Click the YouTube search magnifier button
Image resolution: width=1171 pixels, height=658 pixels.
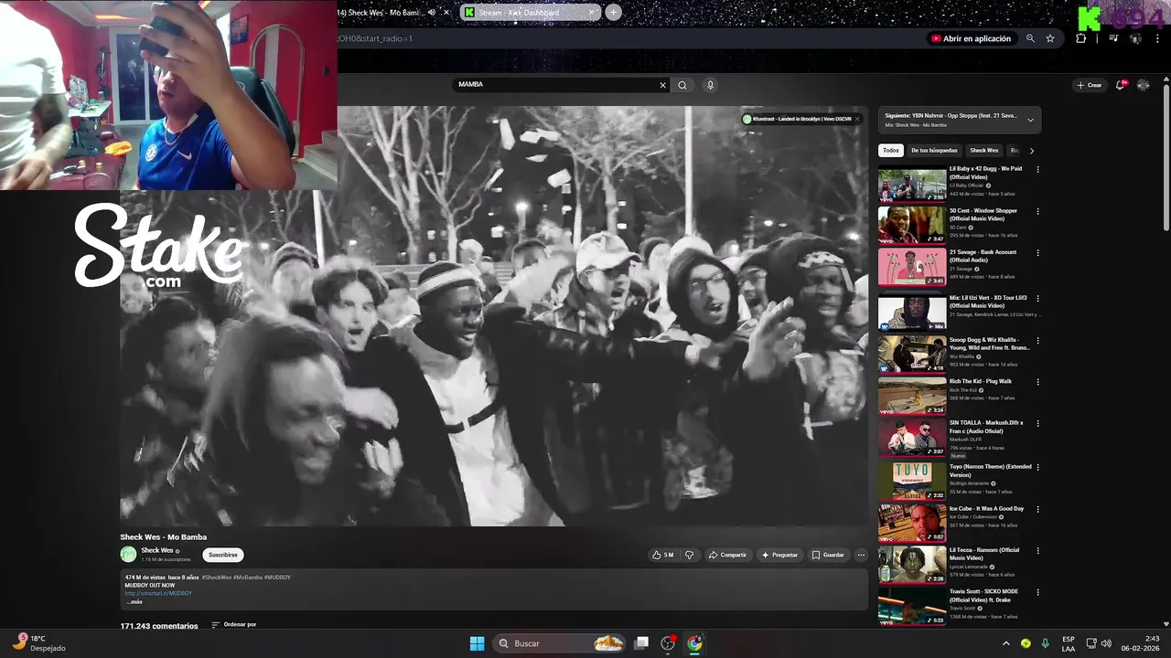click(x=682, y=85)
